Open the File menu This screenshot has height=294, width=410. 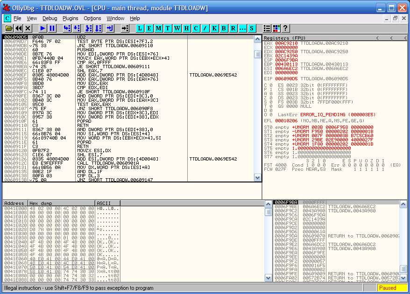point(17,18)
